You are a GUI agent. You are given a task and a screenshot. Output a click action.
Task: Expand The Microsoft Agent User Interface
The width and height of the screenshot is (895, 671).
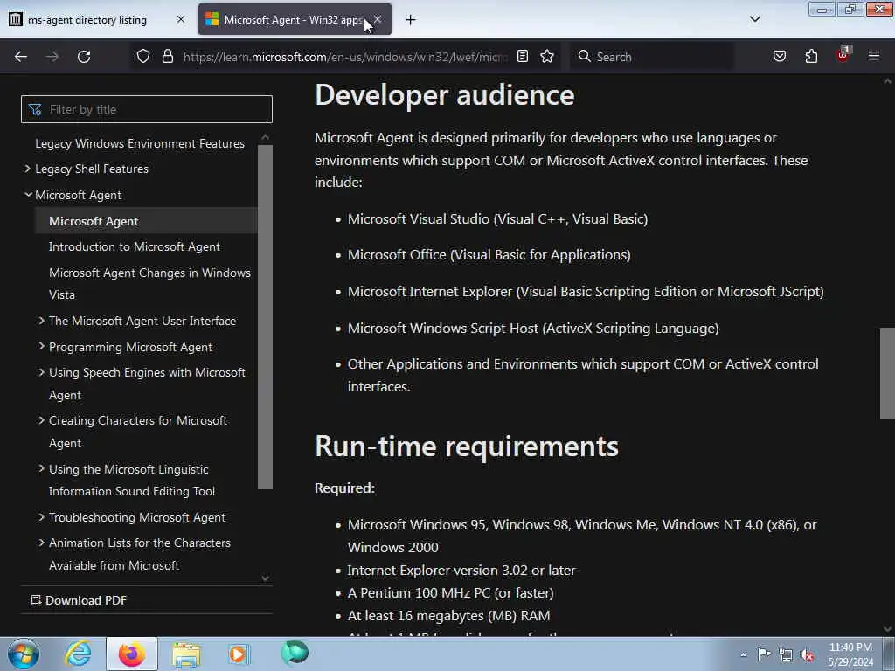click(41, 321)
